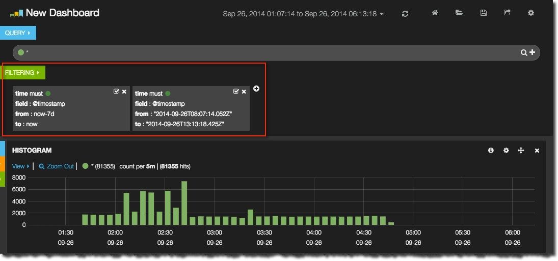This screenshot has height=261, width=558.
Task: Remove the now-7d time filter
Action: (x=124, y=92)
